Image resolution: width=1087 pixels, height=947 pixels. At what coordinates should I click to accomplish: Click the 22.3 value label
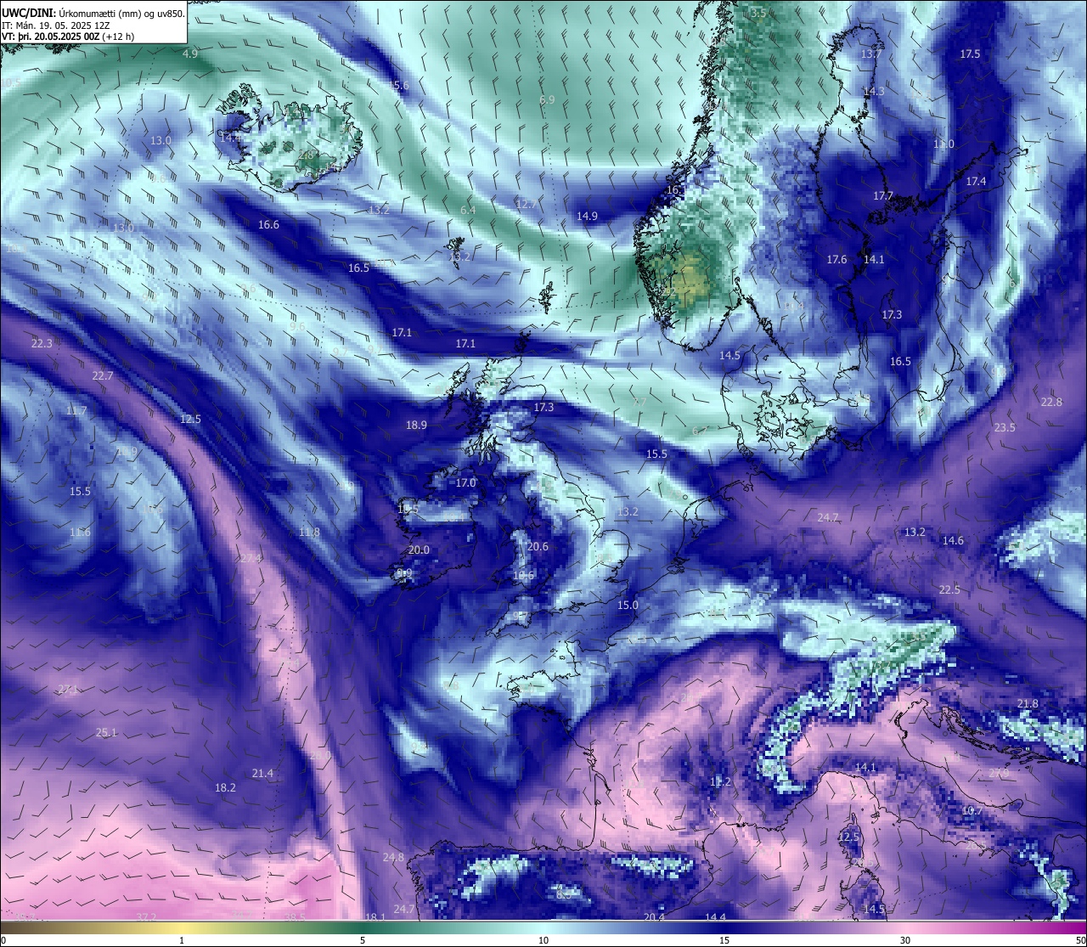42,343
